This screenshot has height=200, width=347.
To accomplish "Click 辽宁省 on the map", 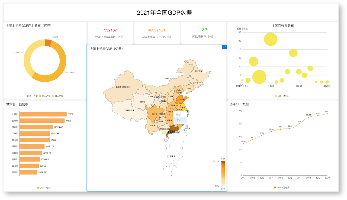I will click(x=188, y=88).
